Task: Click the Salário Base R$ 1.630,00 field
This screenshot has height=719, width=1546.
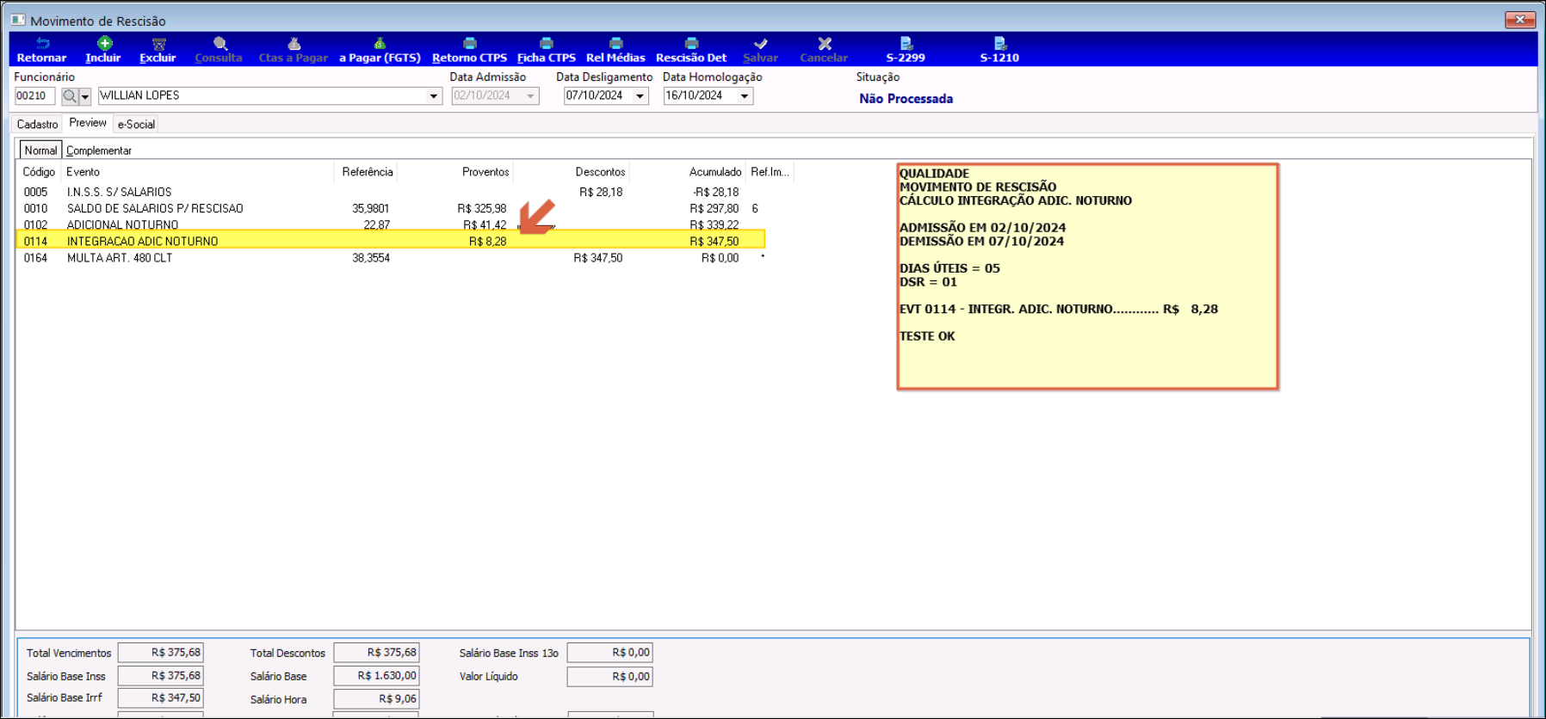Action: 376,676
